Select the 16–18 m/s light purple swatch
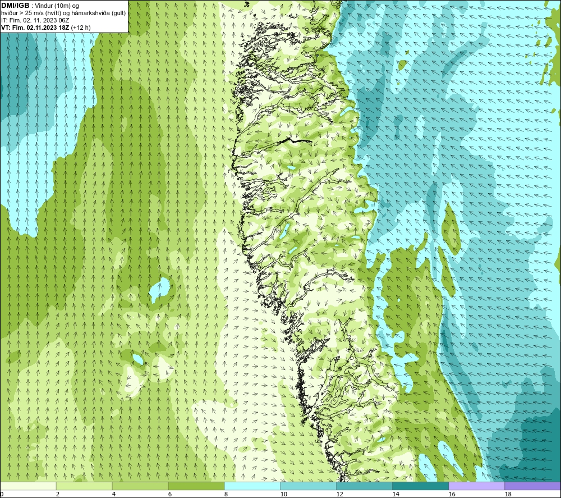This screenshot has width=561, height=498. [x=476, y=486]
